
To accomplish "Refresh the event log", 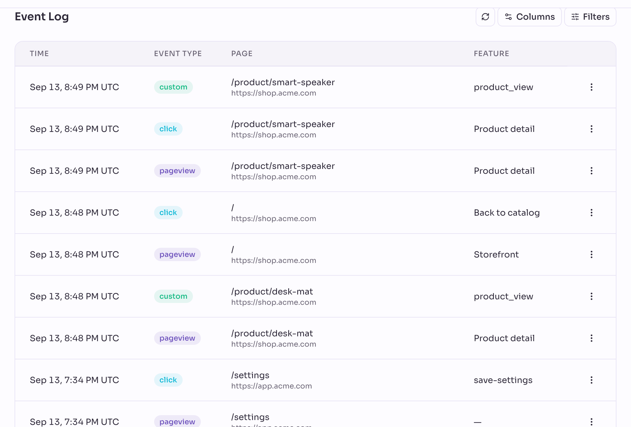I will (485, 17).
